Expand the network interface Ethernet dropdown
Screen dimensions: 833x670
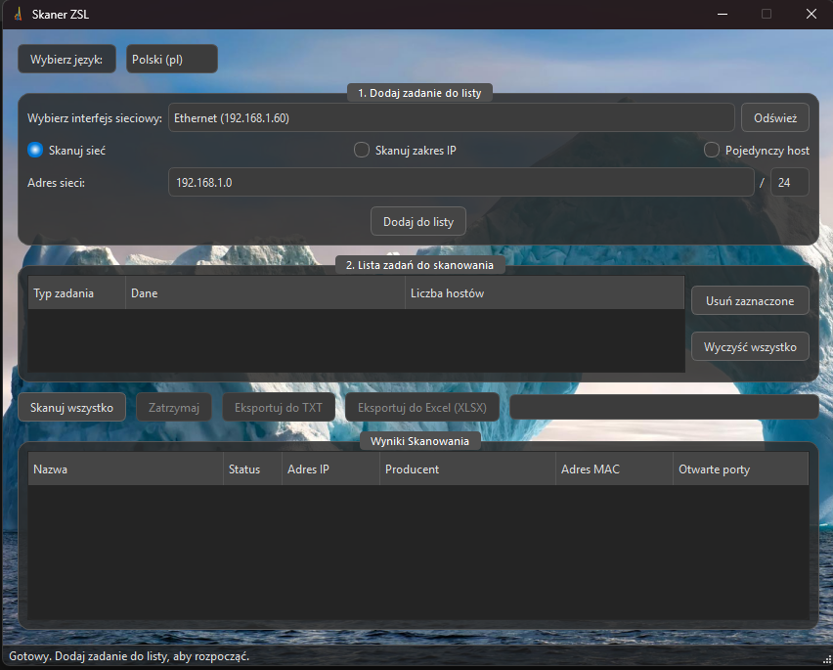coord(451,117)
